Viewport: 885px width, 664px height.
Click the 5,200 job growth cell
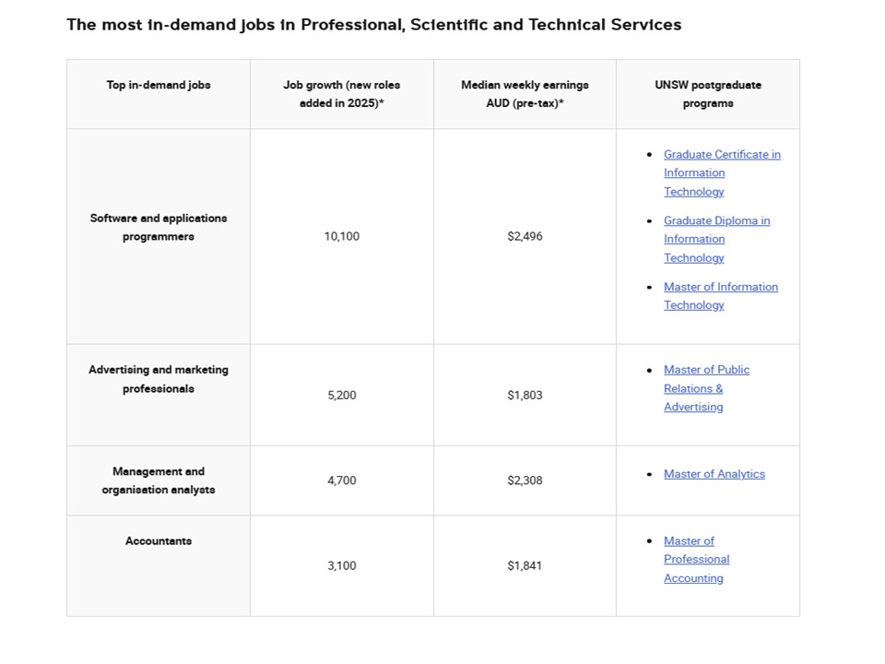point(341,396)
